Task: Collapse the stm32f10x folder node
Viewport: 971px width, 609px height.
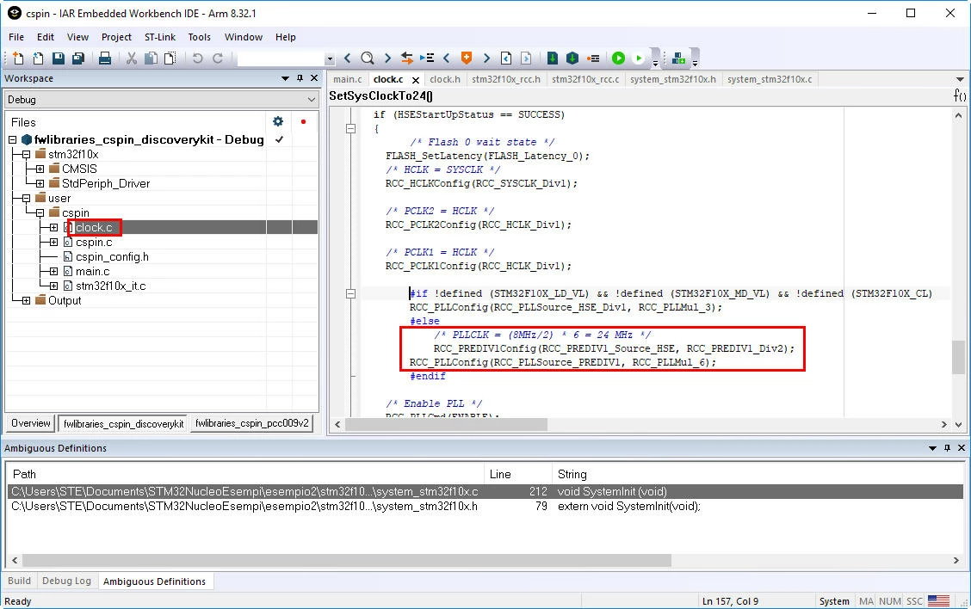Action: (x=26, y=154)
